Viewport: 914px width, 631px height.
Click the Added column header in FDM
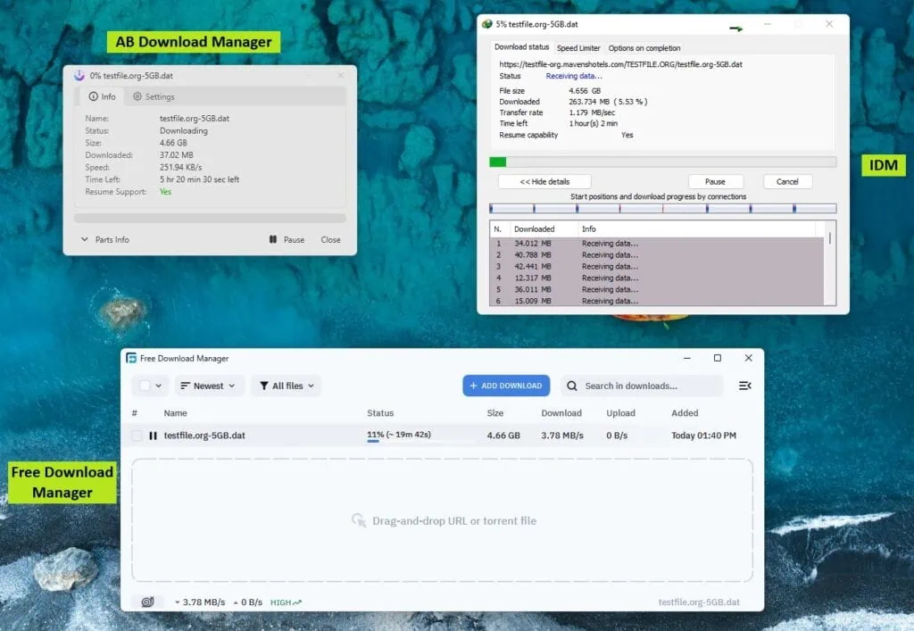tap(685, 413)
